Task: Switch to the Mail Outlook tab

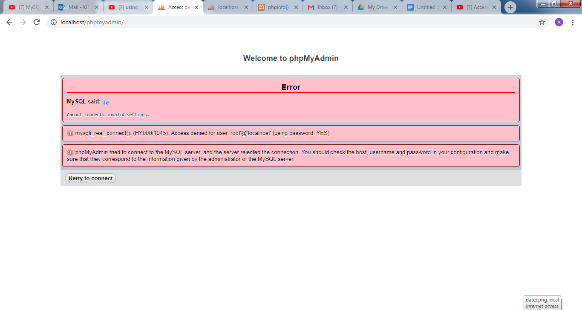Action: [x=78, y=7]
